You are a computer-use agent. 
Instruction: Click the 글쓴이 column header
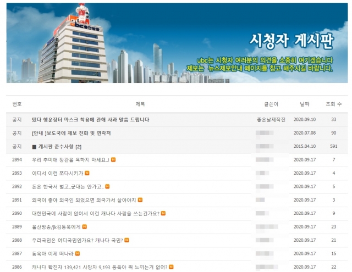[271, 104]
